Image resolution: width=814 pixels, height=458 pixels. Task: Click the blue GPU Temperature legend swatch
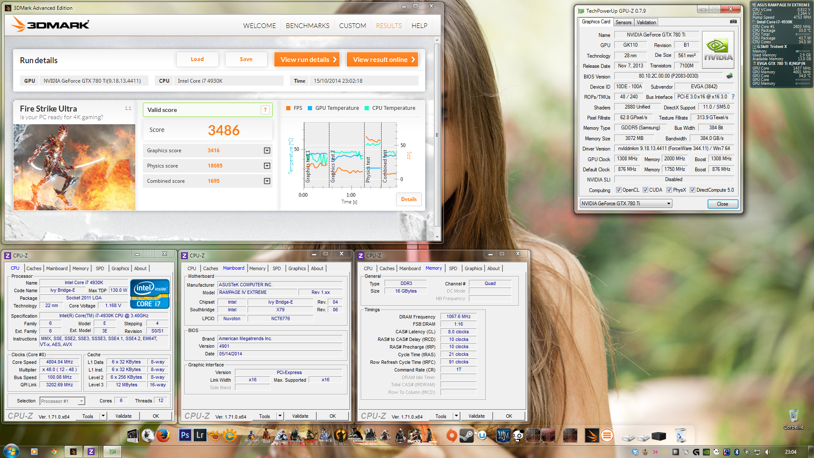pos(310,108)
